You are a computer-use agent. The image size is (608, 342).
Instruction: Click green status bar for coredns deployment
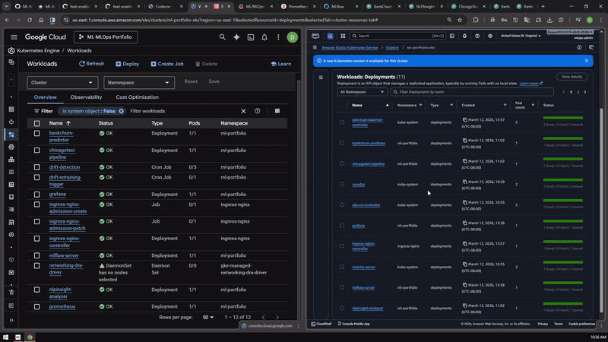[563, 180]
